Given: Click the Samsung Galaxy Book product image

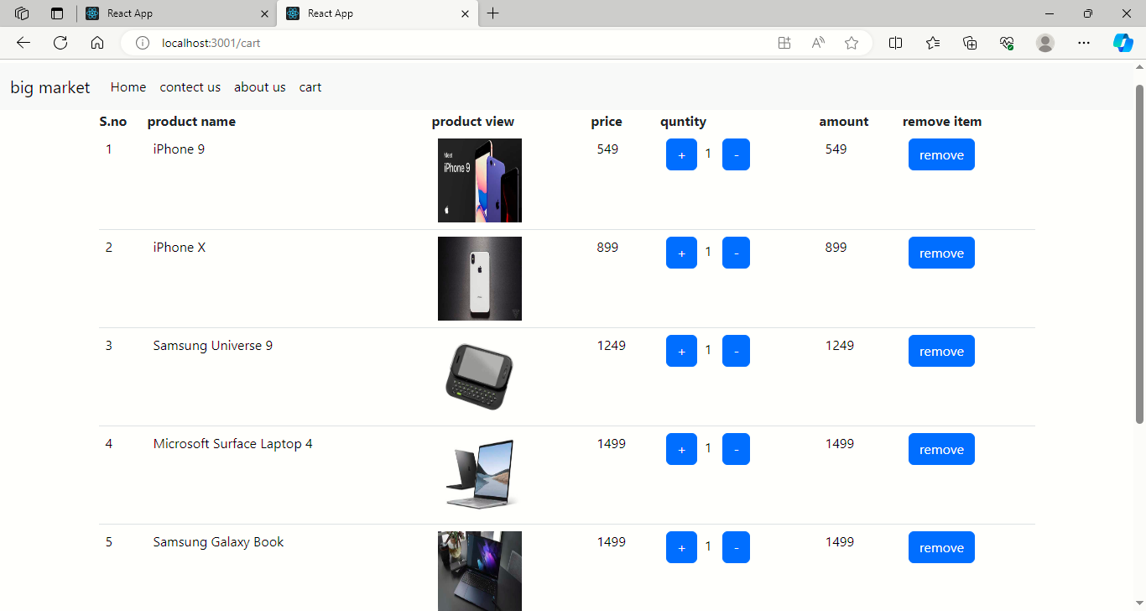Looking at the screenshot, I should [480, 571].
